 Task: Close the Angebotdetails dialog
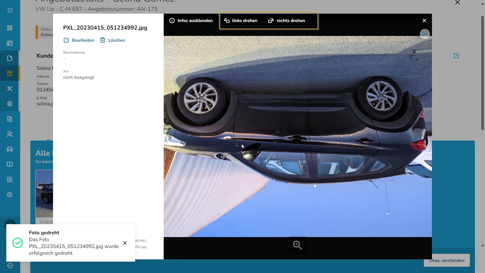(457, 3)
